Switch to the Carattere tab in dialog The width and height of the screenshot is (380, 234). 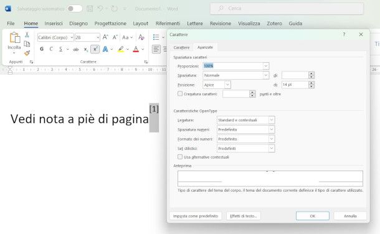pyautogui.click(x=181, y=48)
